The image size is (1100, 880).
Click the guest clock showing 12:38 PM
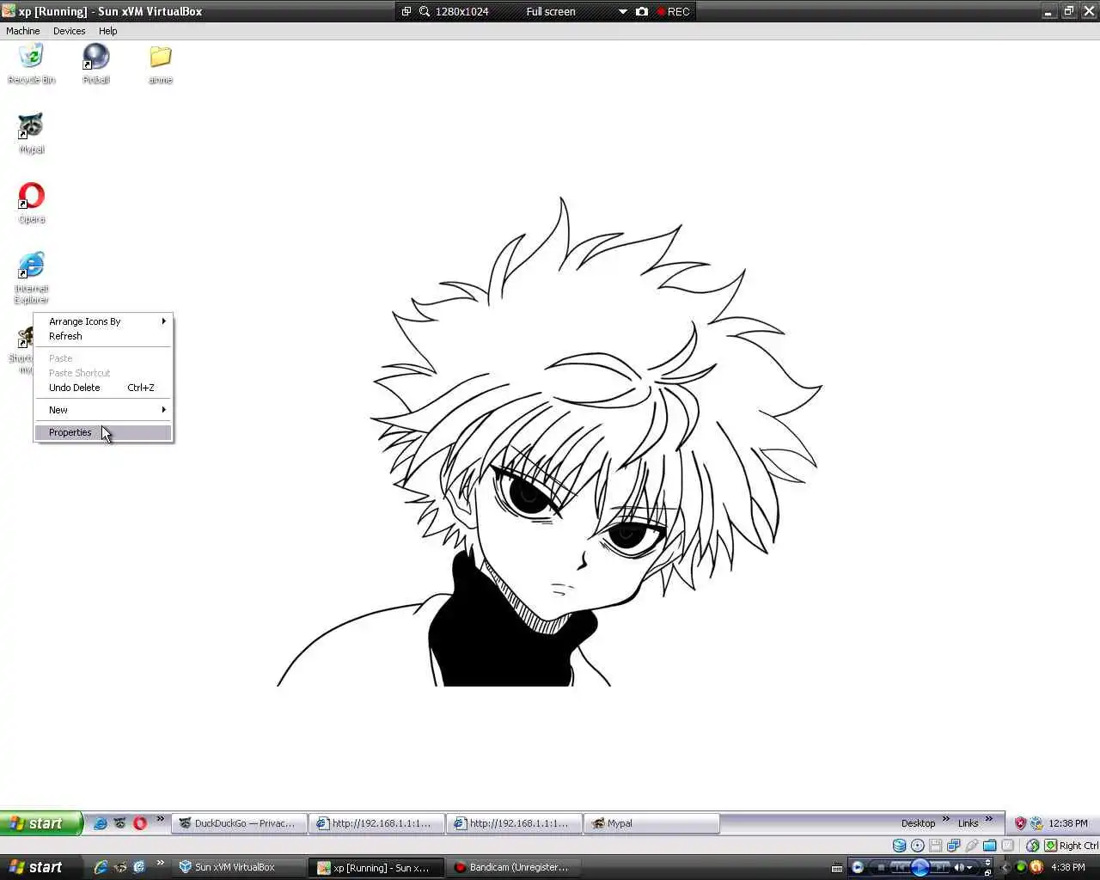[x=1068, y=823]
